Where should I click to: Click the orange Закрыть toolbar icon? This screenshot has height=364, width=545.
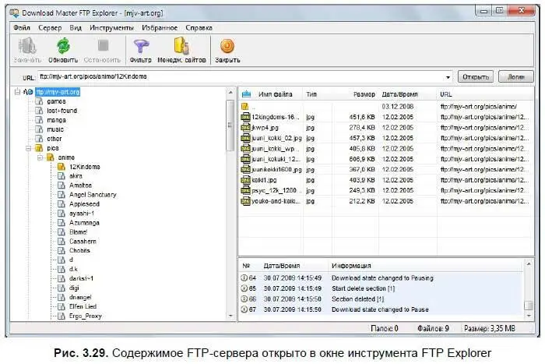(x=227, y=47)
